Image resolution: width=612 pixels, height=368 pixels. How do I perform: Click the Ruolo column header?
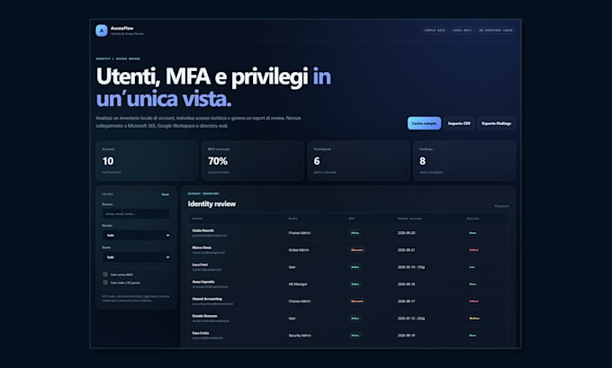tap(292, 219)
